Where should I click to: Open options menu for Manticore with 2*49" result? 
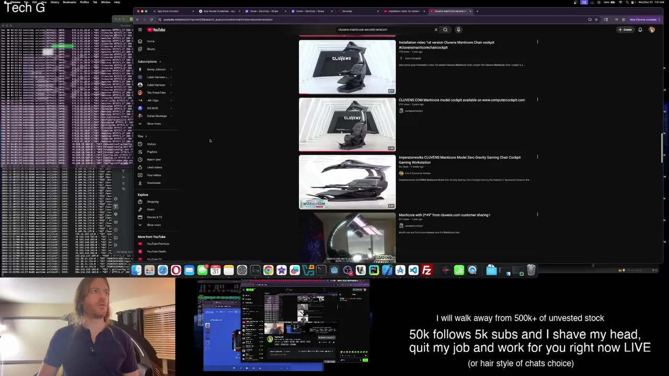(537, 214)
